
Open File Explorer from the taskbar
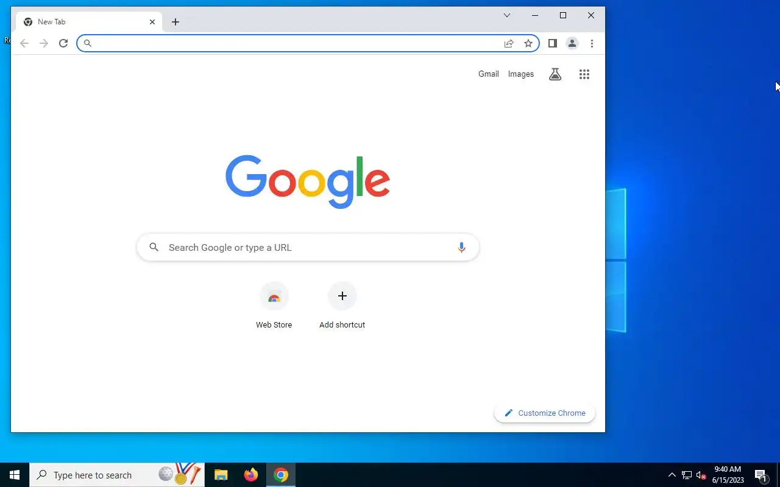tap(221, 475)
